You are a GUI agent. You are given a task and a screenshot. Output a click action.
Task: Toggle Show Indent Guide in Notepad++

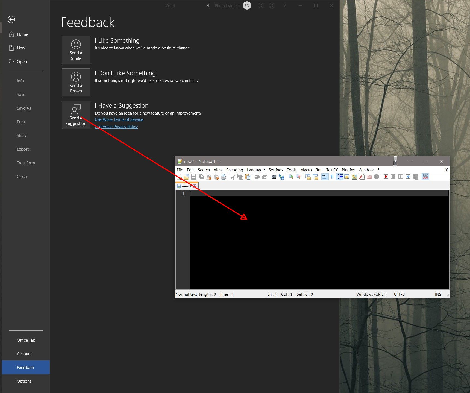[340, 177]
